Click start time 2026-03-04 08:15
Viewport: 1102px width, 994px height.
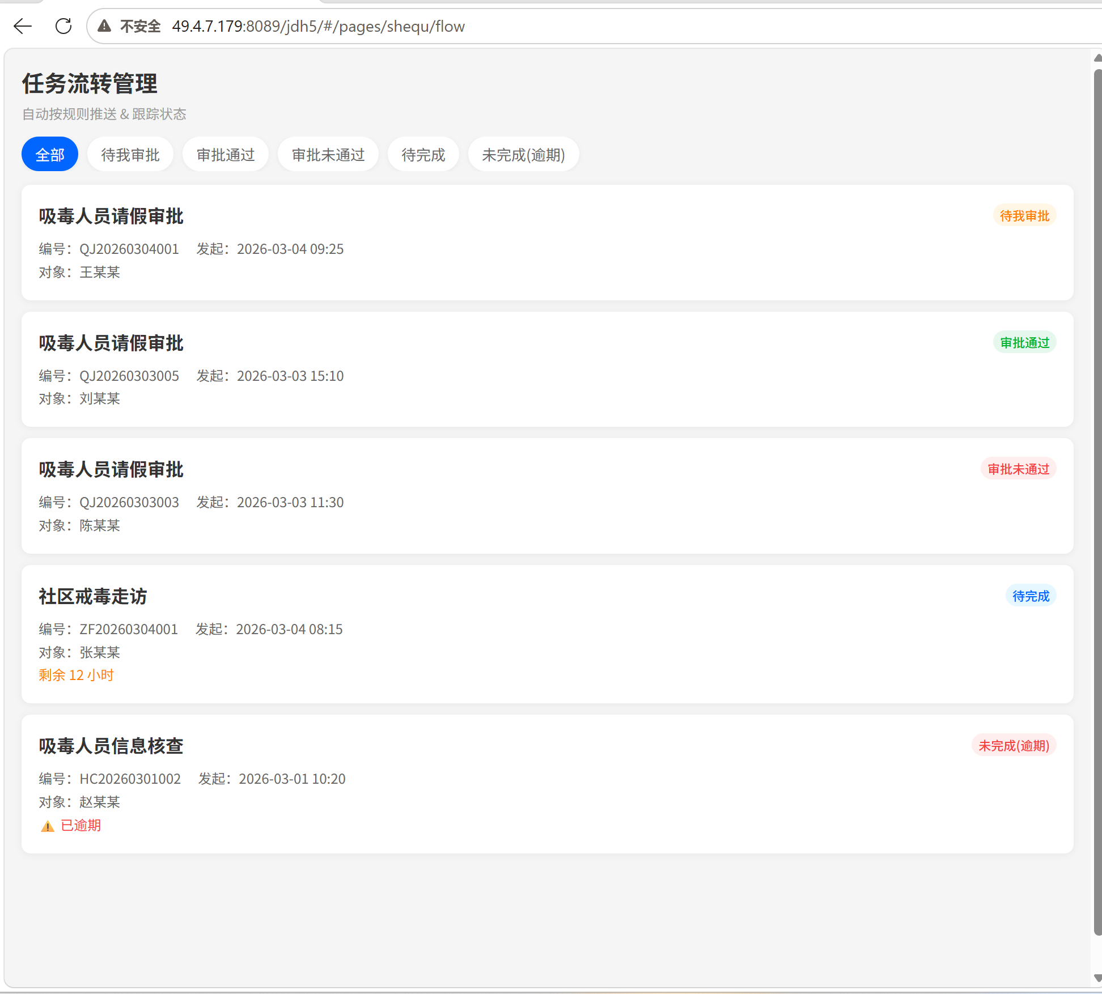click(x=289, y=630)
